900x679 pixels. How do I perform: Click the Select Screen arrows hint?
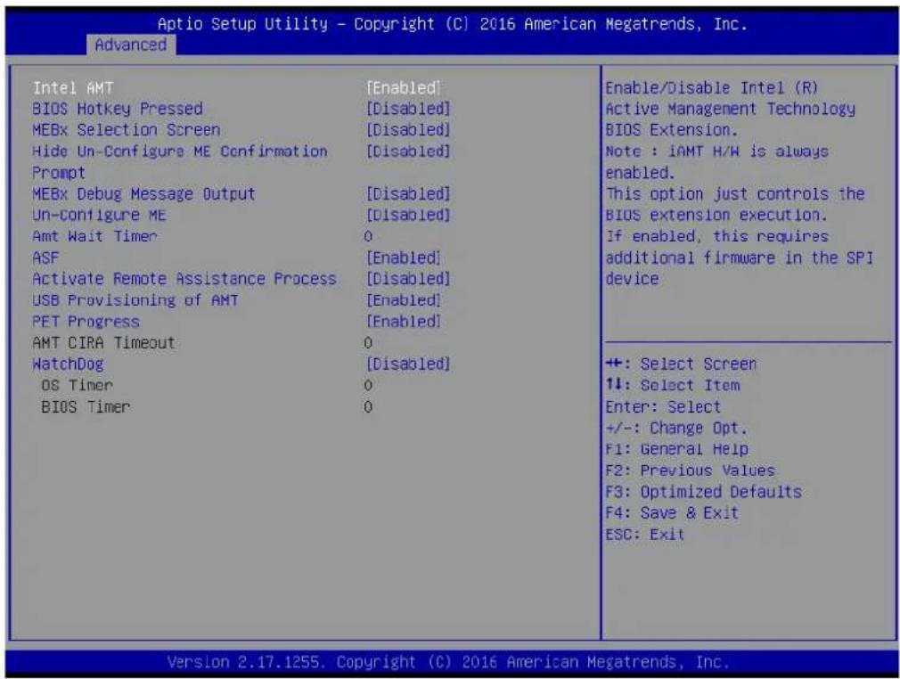(682, 364)
